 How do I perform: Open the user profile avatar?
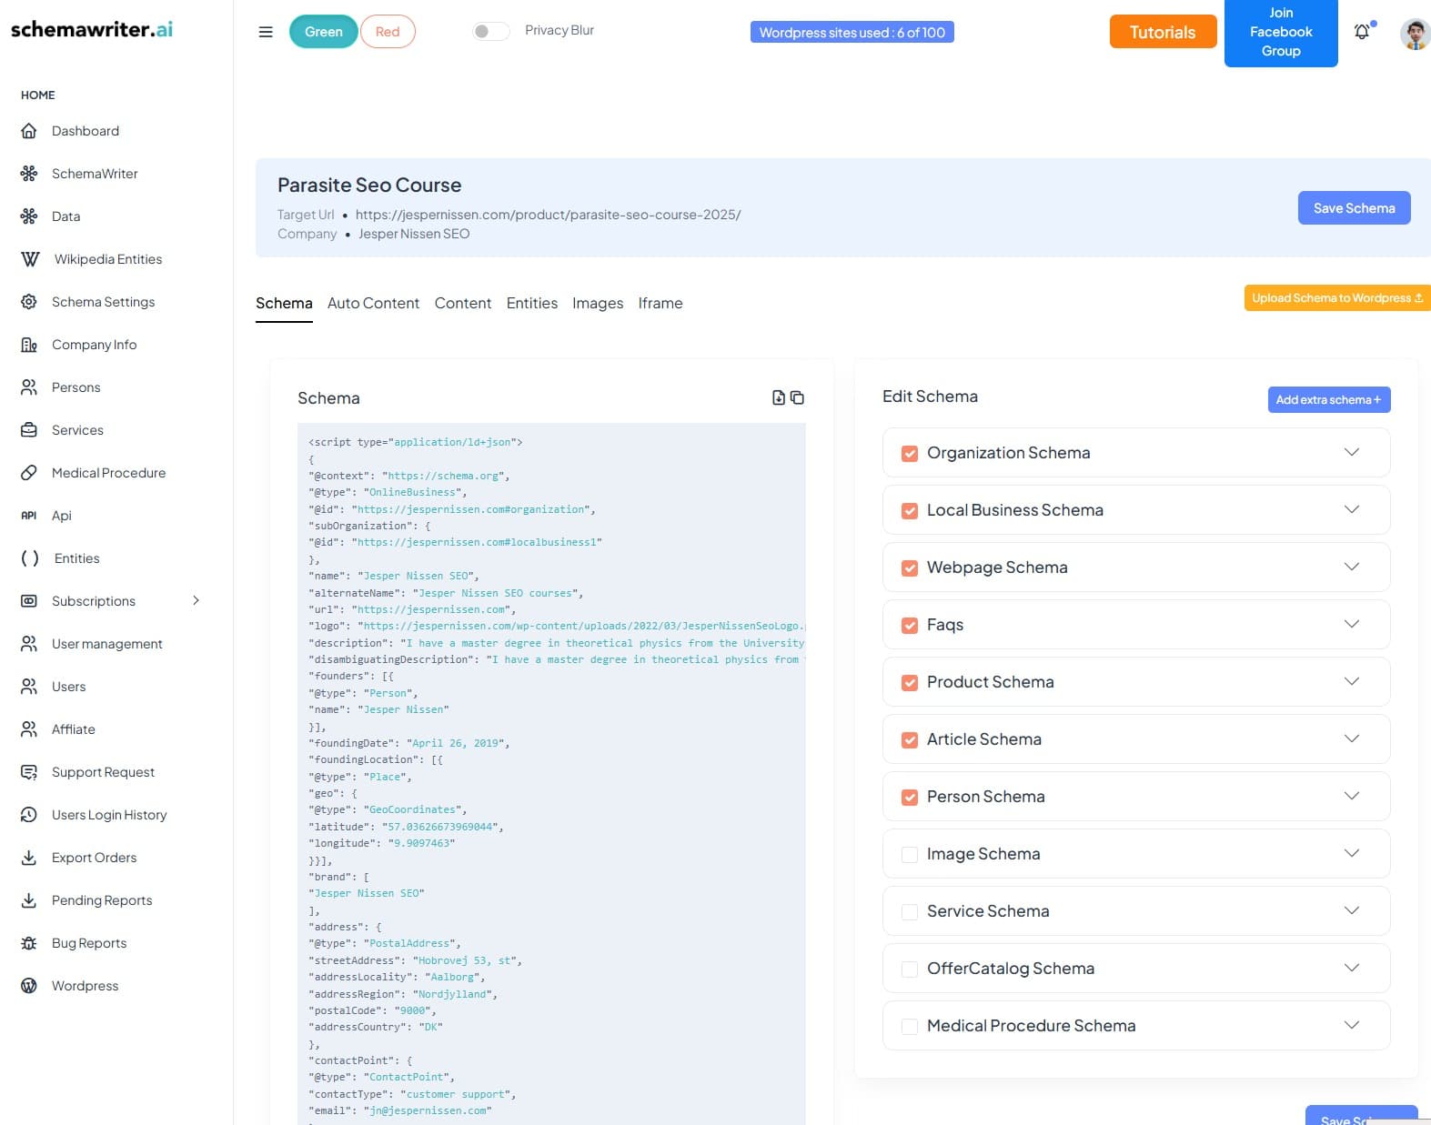click(x=1415, y=34)
